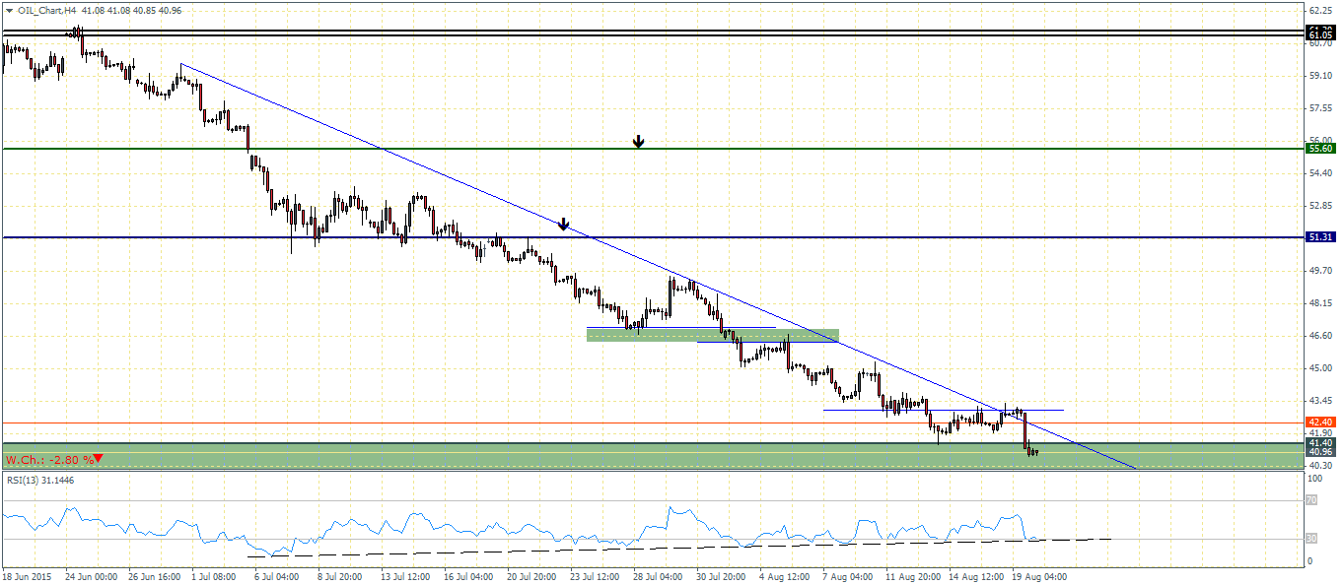Click the 28 Jul 04:00 date on the time axis
Screen dimensions: 1343x585
tap(659, 575)
